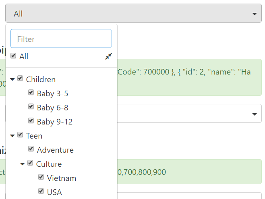Toggle the Culture checkbox
Screen dimensions: 265x199
[30, 164]
